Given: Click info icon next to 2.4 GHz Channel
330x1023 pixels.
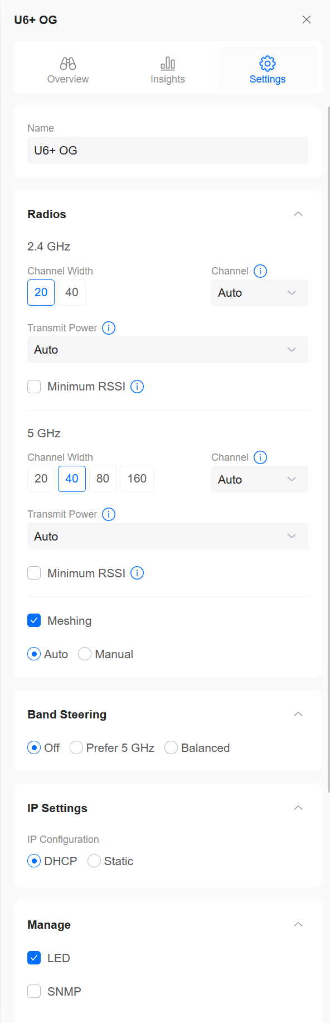Looking at the screenshot, I should pyautogui.click(x=260, y=271).
